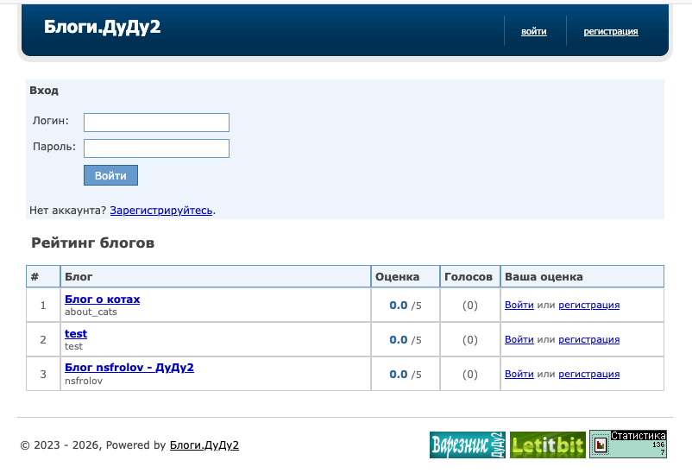Click регистрация in the test blog row

pos(588,339)
